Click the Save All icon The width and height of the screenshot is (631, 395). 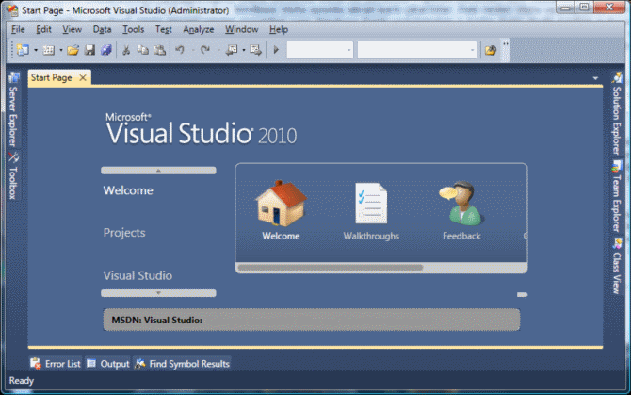[x=105, y=50]
